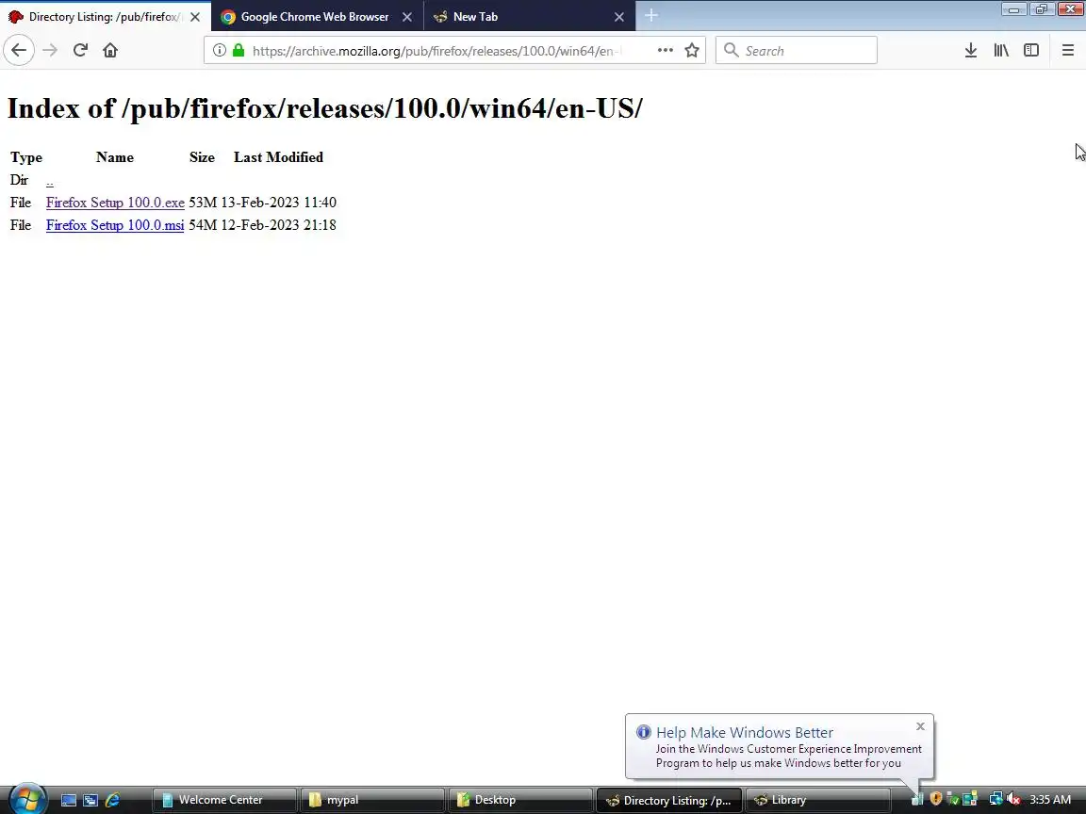Viewport: 1086px width, 814px height.
Task: Open the parent directory .. link
Action: (x=49, y=181)
